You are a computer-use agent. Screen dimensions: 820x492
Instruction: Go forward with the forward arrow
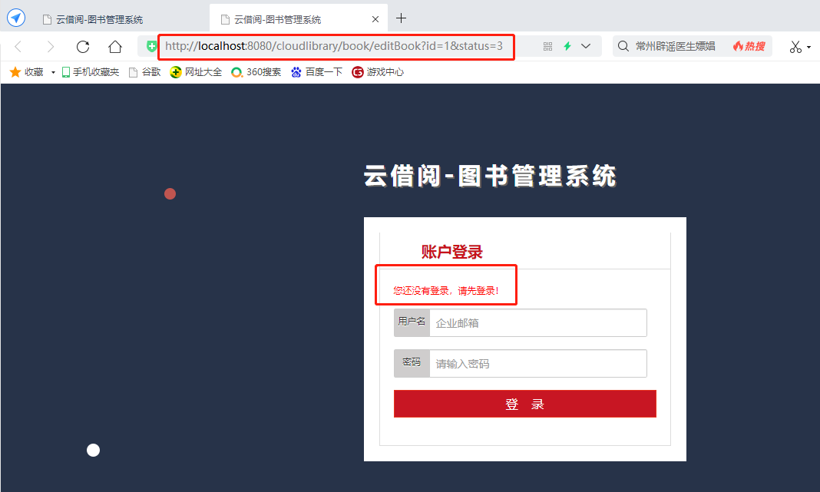click(x=50, y=47)
